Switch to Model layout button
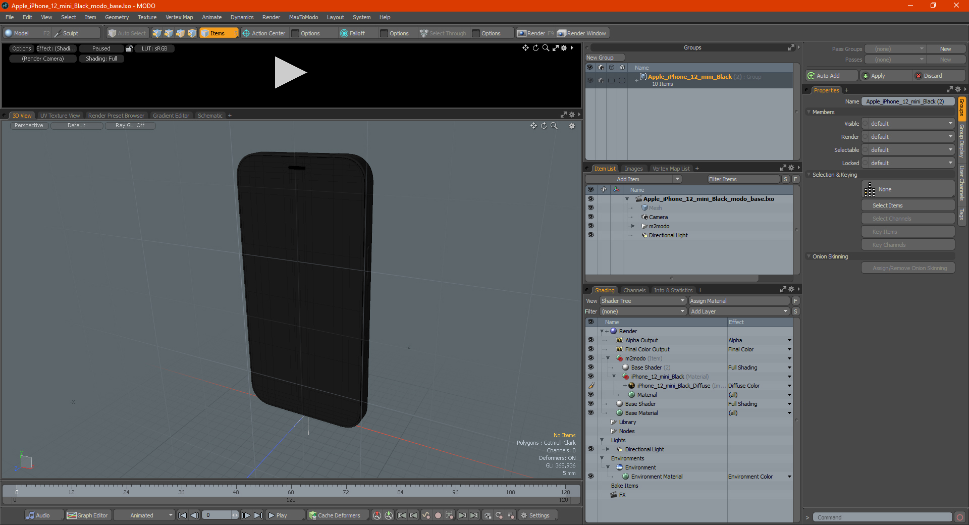 27,33
